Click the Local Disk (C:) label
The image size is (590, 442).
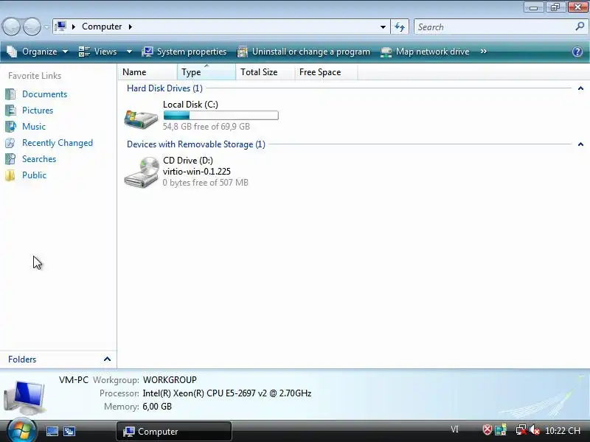(x=190, y=105)
